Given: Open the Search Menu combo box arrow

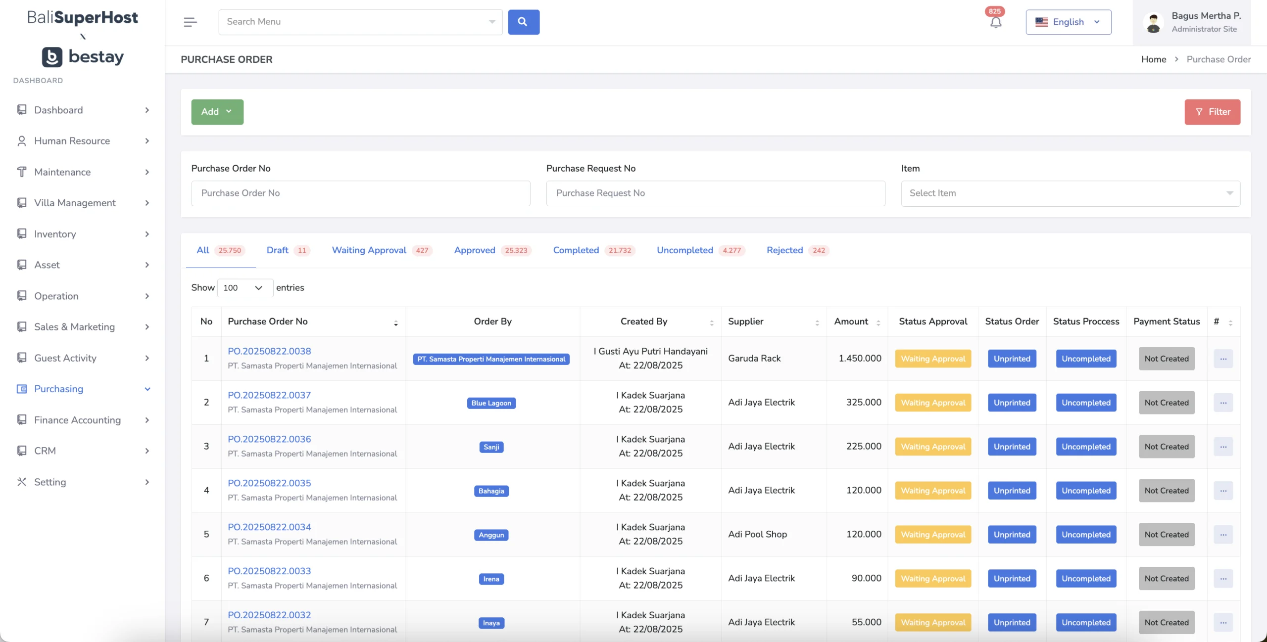Looking at the screenshot, I should click(491, 22).
